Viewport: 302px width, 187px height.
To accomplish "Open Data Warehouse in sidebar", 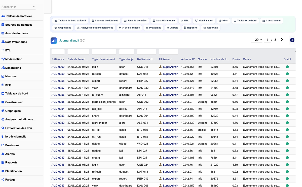I will 14,42.
